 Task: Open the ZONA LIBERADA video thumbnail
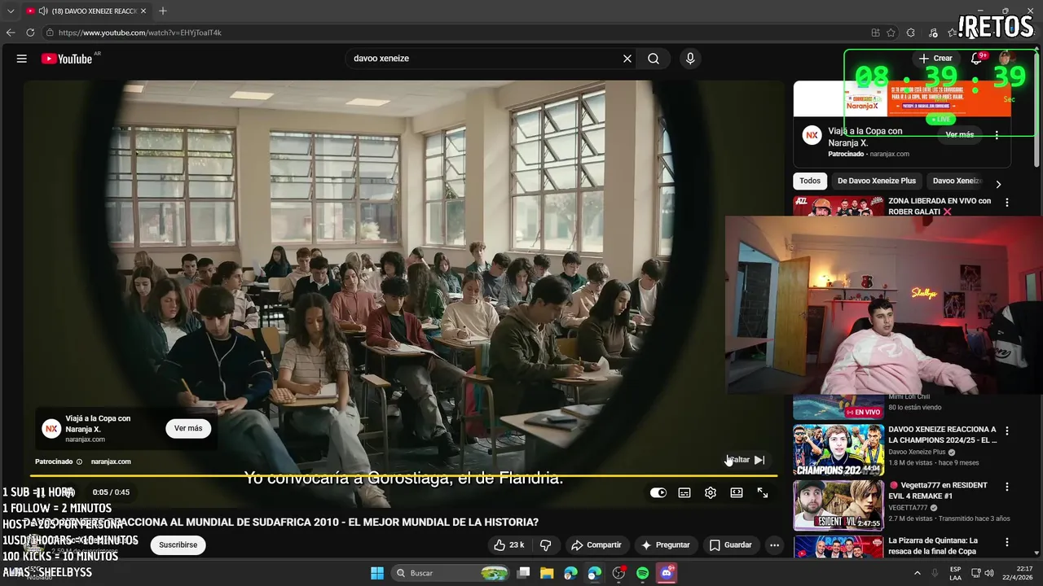(x=838, y=206)
